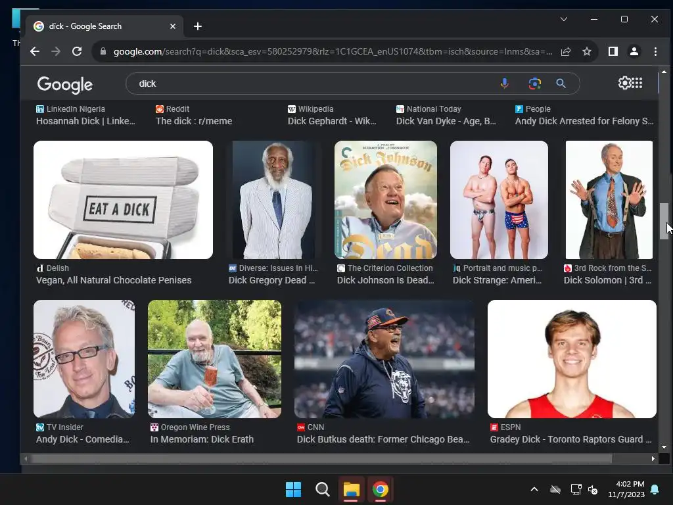Click the magnifier search button
This screenshot has width=673, height=505.
coord(561,84)
